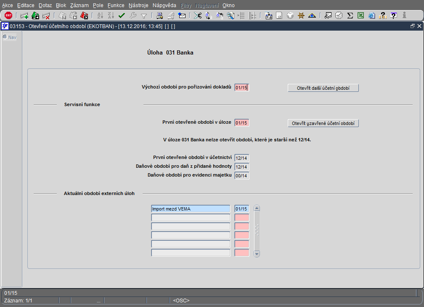The image size is (424, 307).
Task: Click the context help question mark window icon
Action: click(x=394, y=16)
